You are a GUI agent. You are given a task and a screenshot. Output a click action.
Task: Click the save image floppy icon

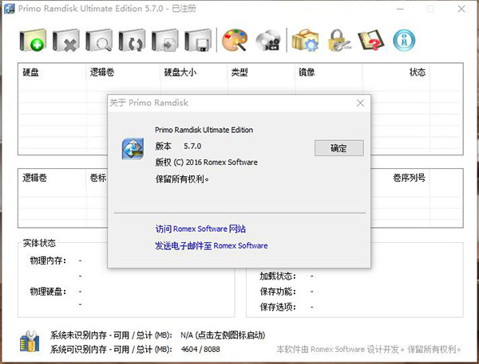click(197, 40)
